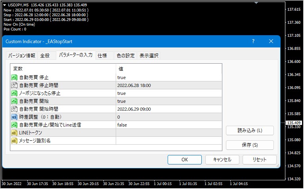This screenshot has width=304, height=189.
Task: Select the 自動売買停止/開始でLine送信 label
Action: coord(50,125)
